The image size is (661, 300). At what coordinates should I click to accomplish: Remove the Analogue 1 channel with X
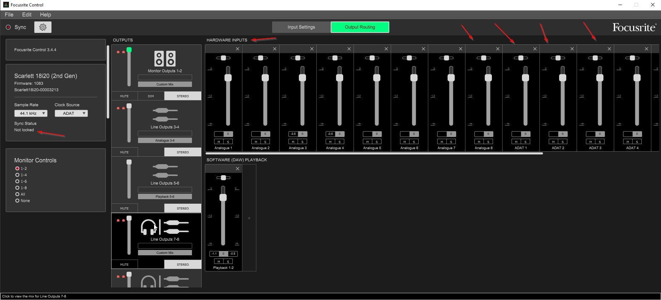tap(237, 49)
